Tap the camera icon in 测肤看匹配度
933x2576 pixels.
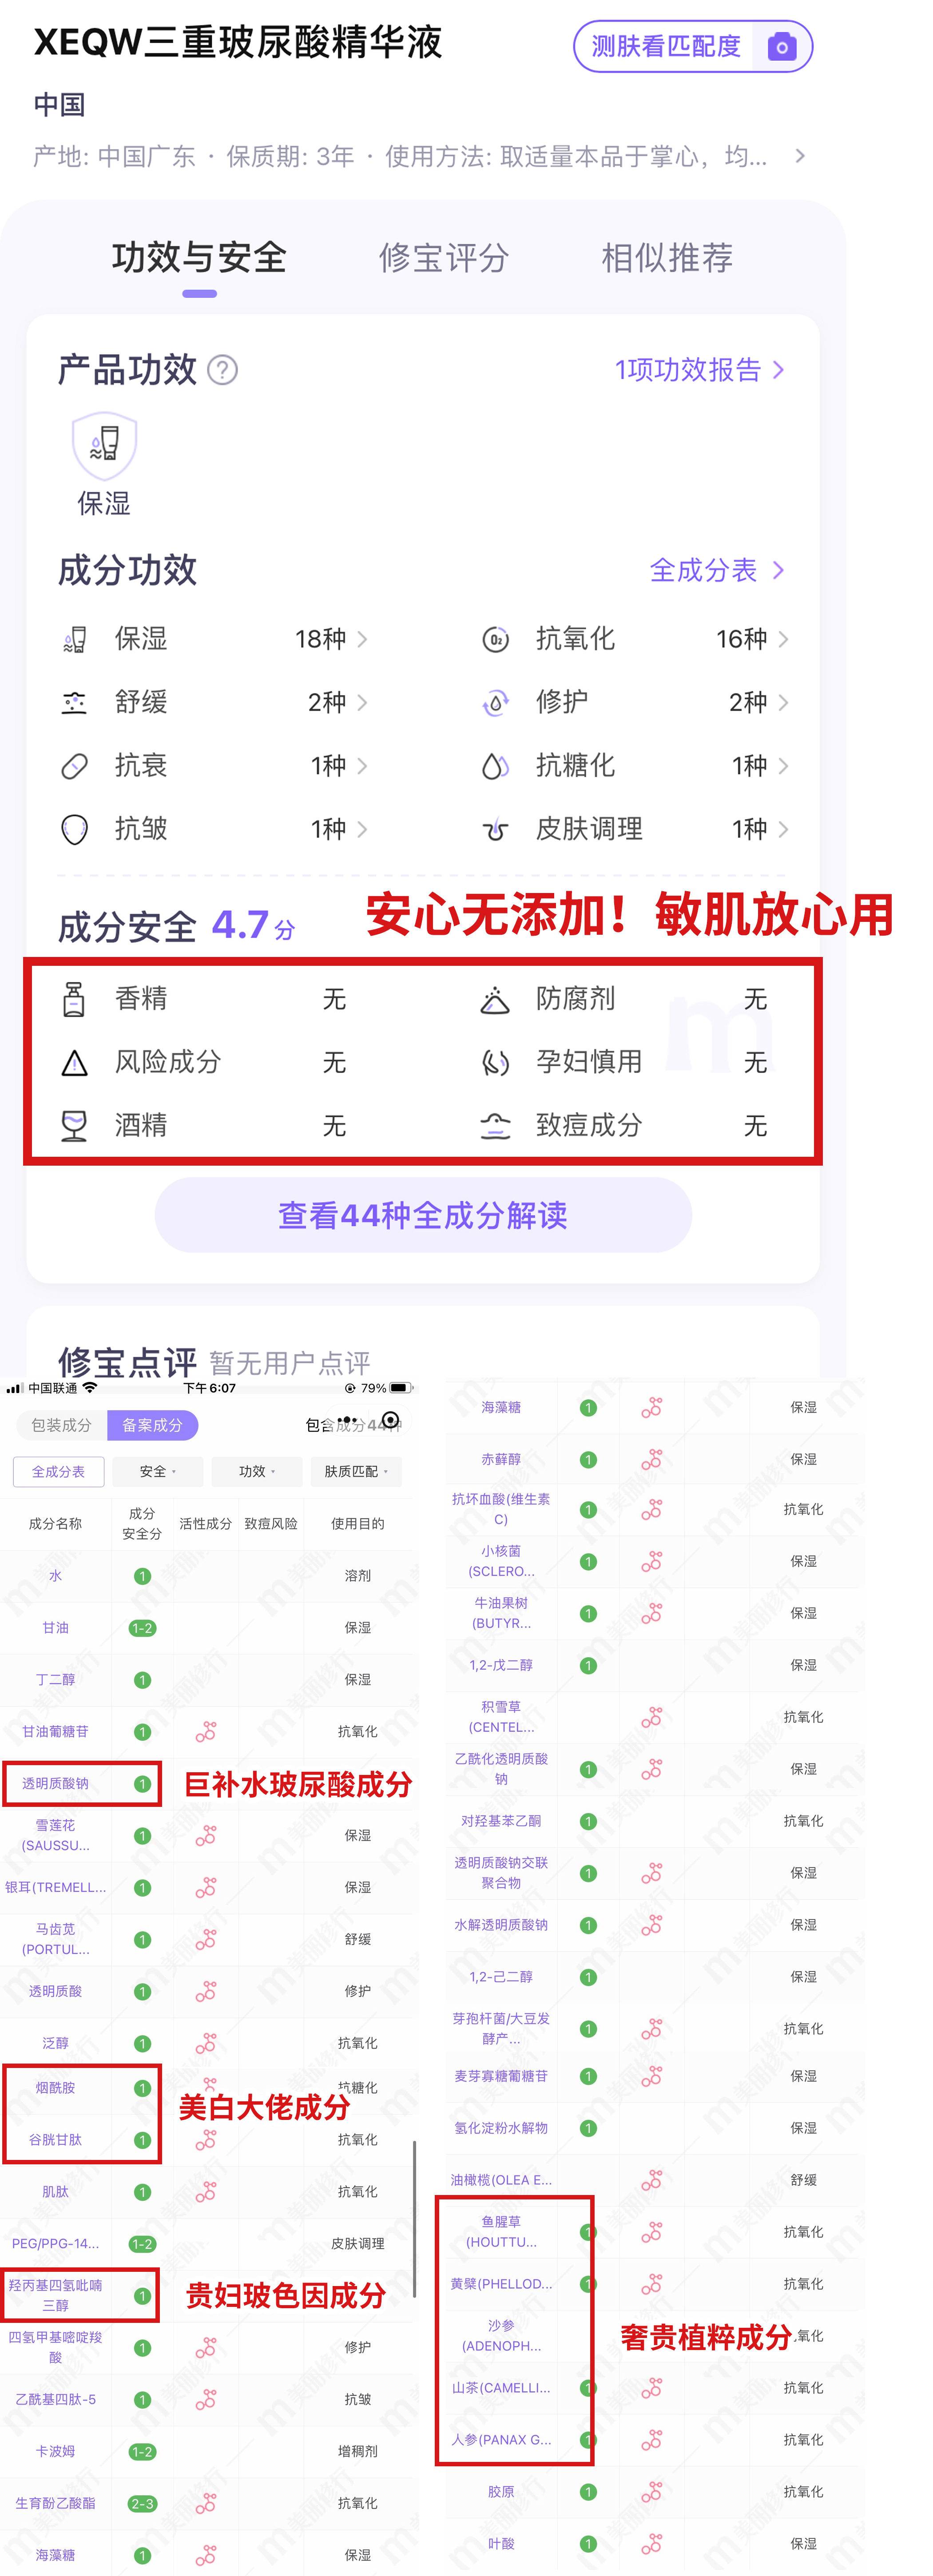[781, 47]
